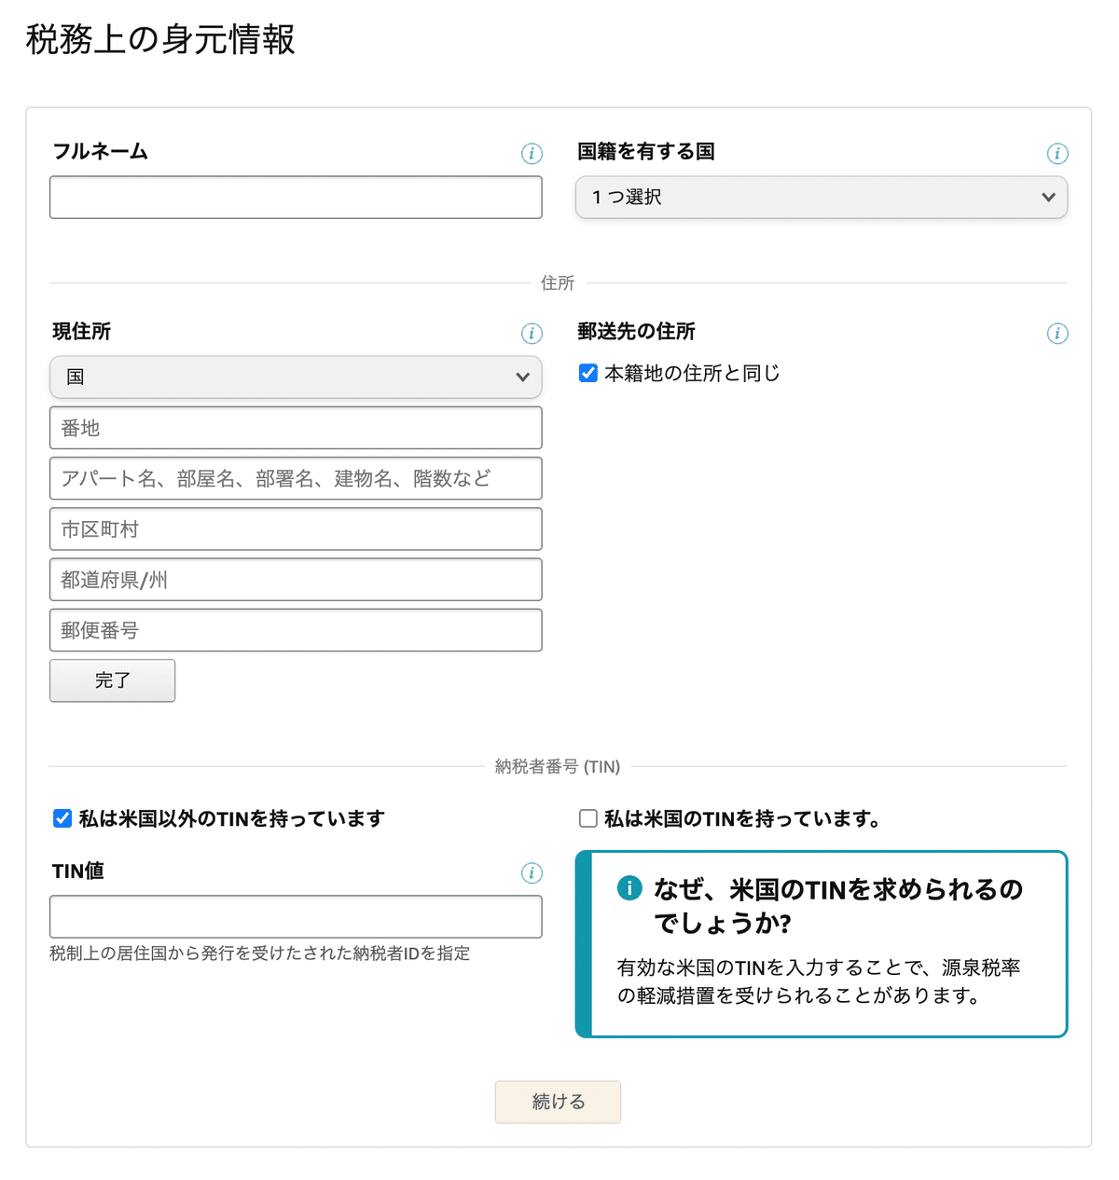The image size is (1119, 1180).
Task: Open info tooltip for 現住所
Action: click(532, 334)
